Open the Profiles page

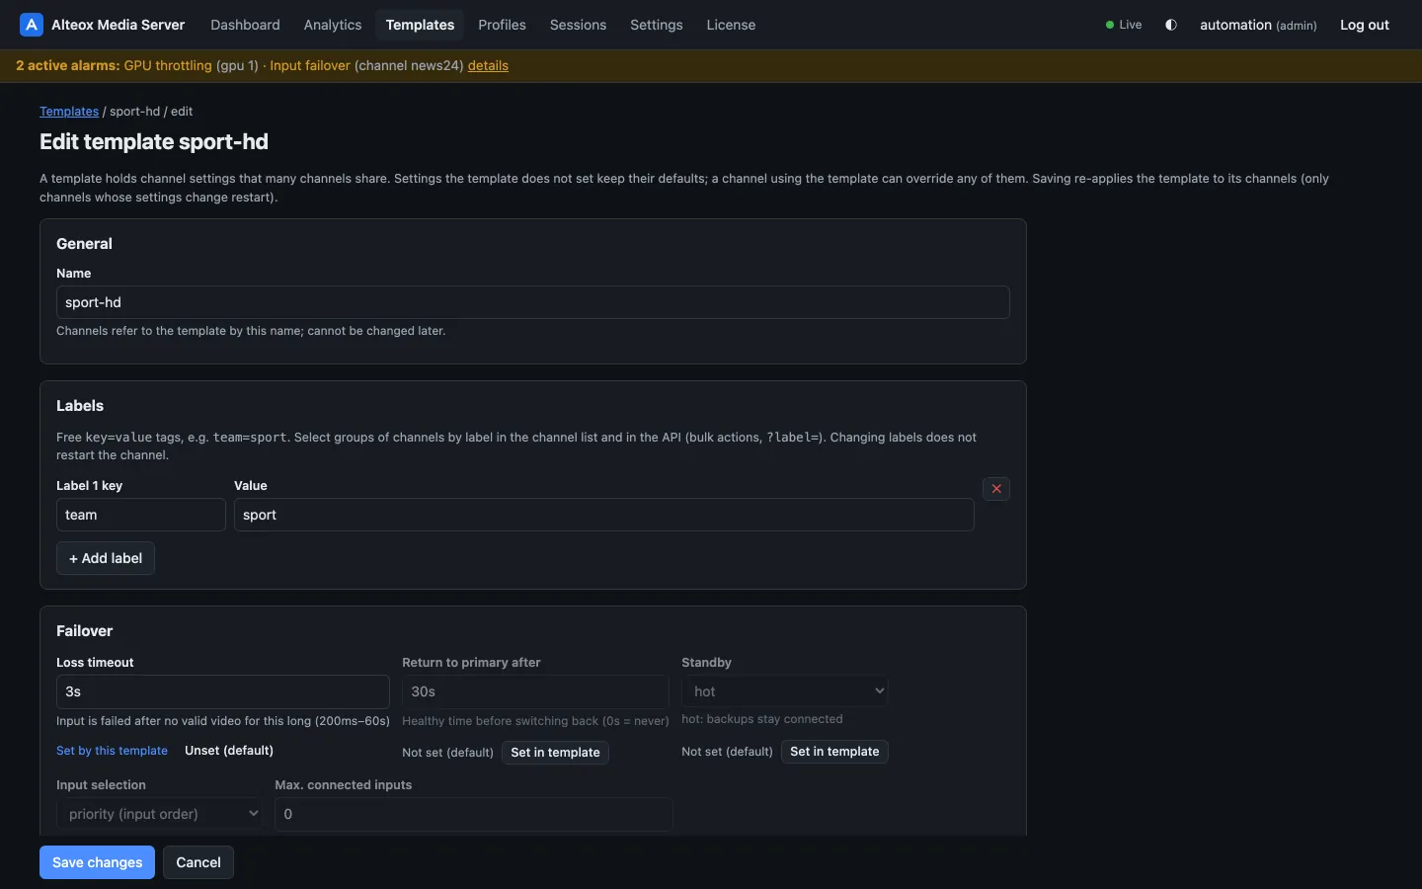click(502, 25)
